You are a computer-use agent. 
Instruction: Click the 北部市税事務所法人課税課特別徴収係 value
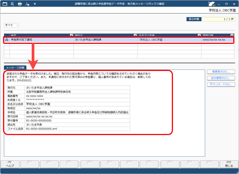[x=48, y=92]
